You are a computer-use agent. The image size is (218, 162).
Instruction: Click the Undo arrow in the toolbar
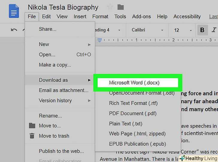click(x=14, y=30)
